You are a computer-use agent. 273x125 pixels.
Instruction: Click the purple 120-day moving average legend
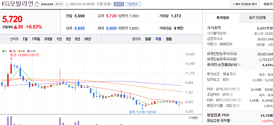[31, 51]
